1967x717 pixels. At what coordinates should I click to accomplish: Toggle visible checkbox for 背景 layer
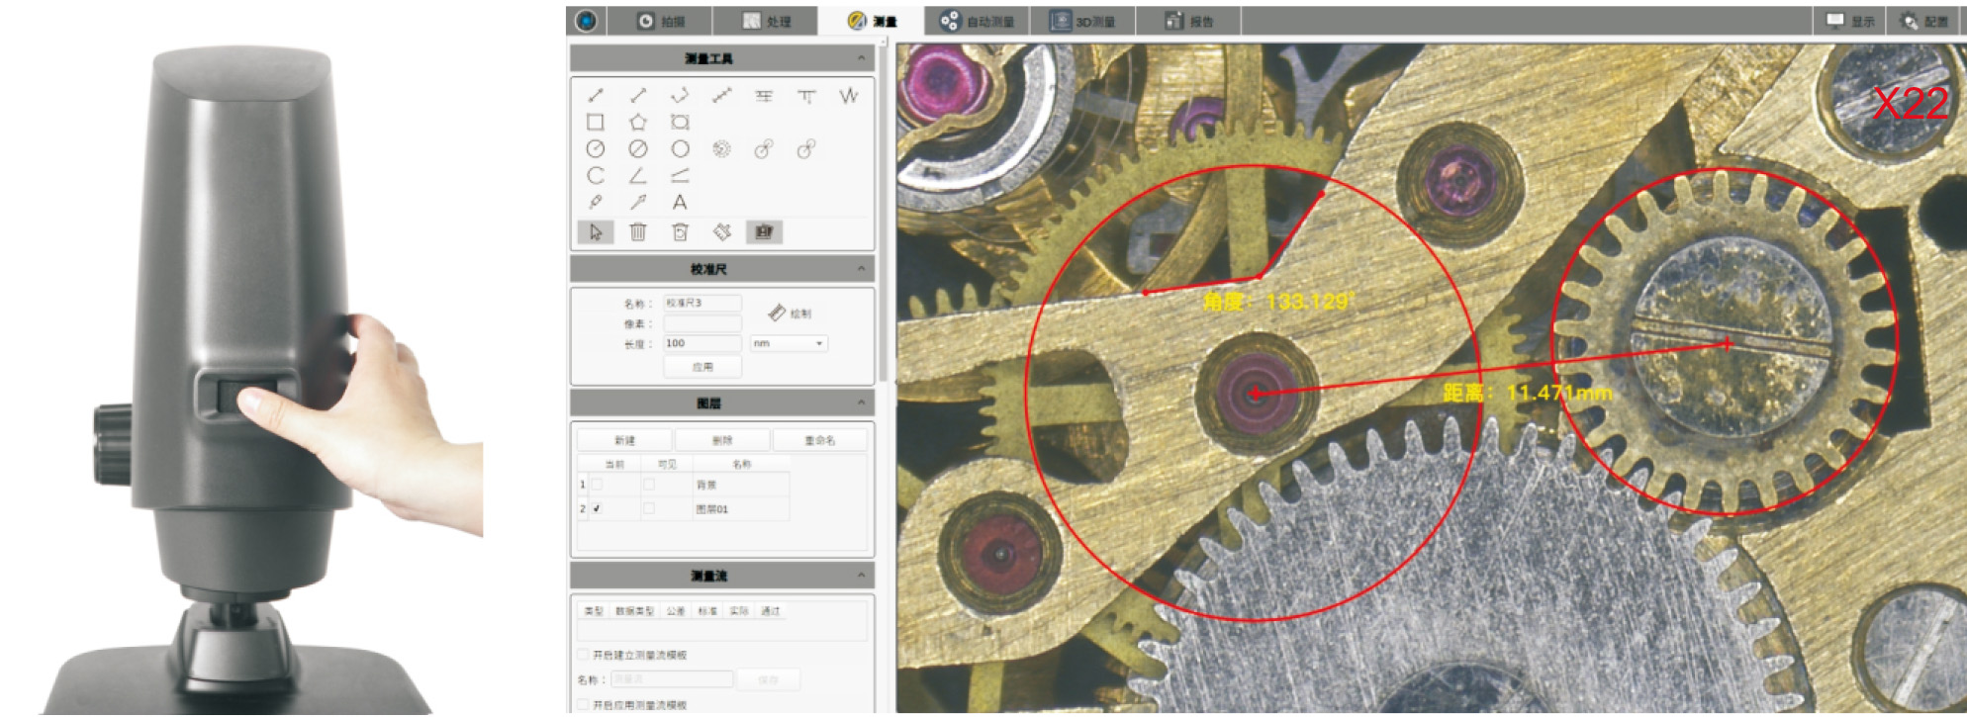649,485
